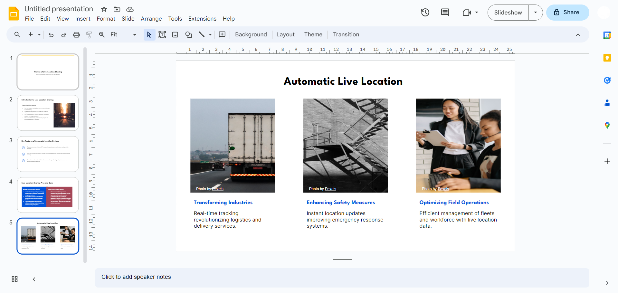Select the paint format tool
618x293 pixels.
click(89, 35)
